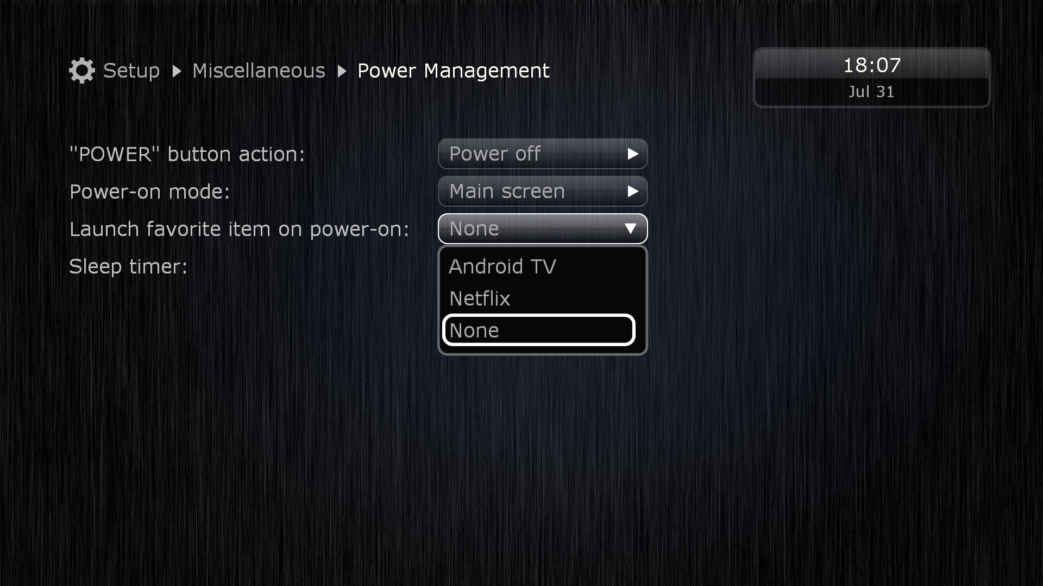Select the Launch favorite item on power-on label
This screenshot has width=1043, height=586.
239,229
